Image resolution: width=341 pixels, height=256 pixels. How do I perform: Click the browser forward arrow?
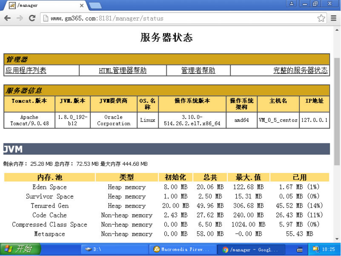click(20, 18)
